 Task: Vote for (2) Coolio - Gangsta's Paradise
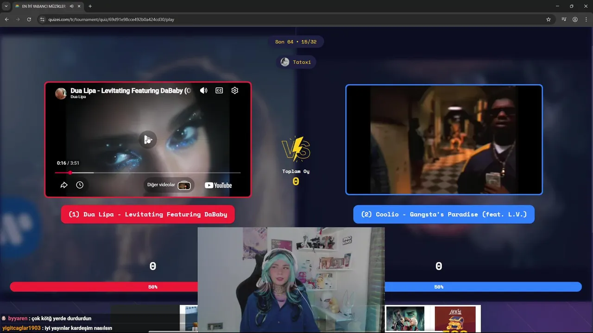[444, 215]
